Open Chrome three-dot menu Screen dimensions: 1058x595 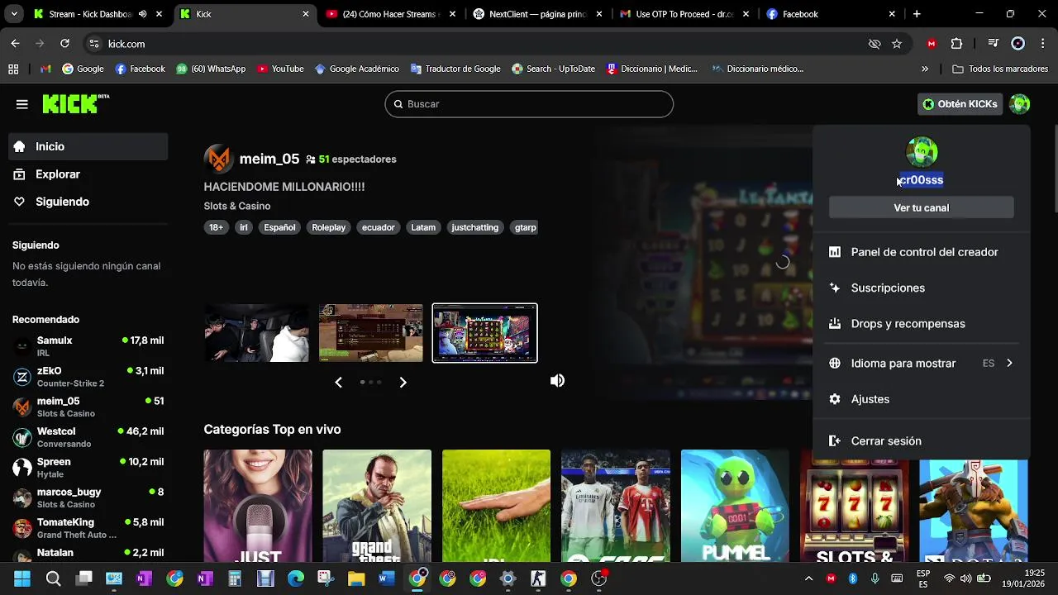1043,44
